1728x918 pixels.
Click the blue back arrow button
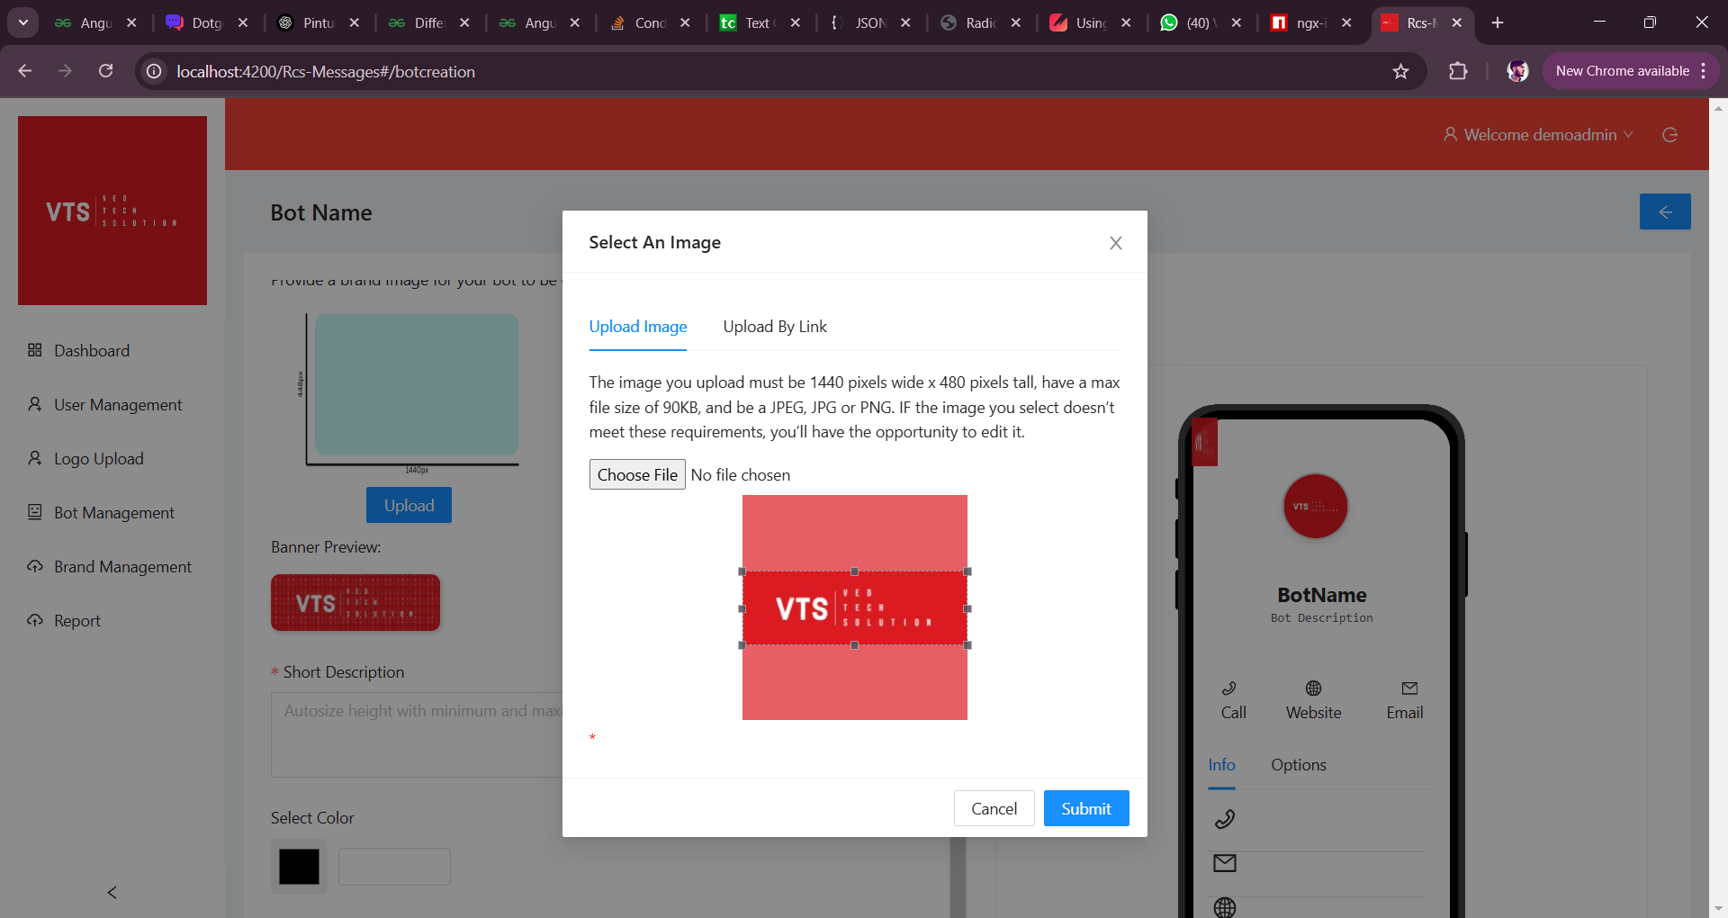(x=1664, y=211)
